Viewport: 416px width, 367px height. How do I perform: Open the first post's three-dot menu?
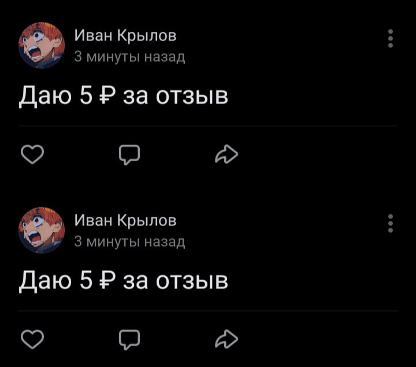coord(391,38)
